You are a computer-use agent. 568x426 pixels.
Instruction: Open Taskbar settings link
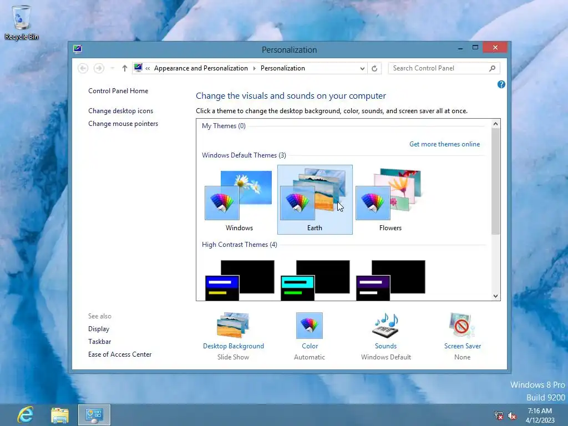(100, 342)
